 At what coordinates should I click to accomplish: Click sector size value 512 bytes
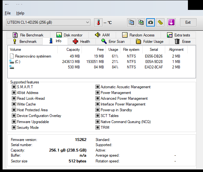click(77, 161)
